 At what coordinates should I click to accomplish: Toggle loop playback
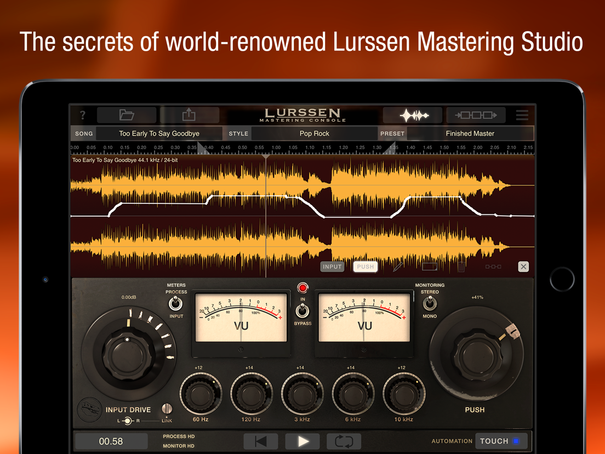tap(344, 441)
